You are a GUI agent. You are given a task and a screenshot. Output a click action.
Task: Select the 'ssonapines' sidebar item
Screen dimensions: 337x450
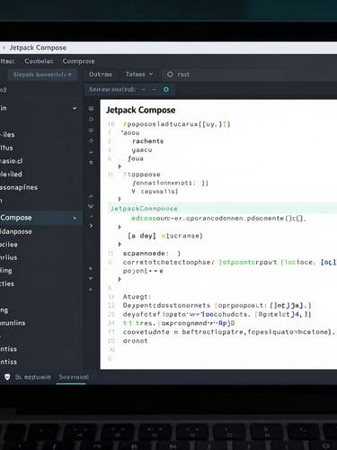point(19,187)
